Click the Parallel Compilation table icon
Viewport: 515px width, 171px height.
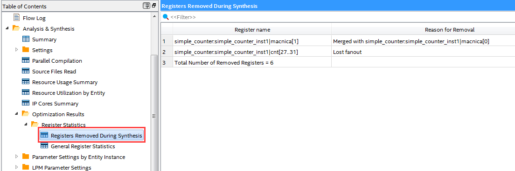pyautogui.click(x=26, y=60)
